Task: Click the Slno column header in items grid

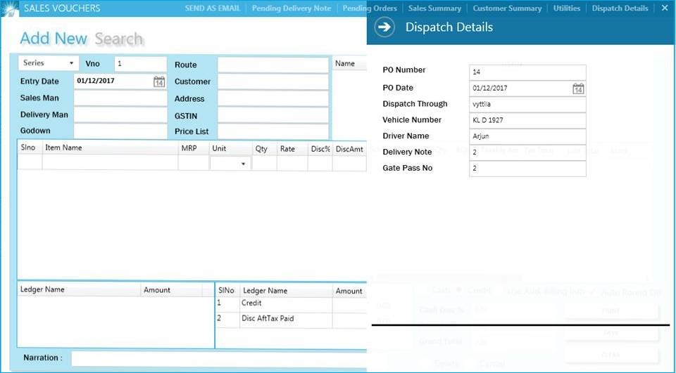Action: click(x=30, y=148)
